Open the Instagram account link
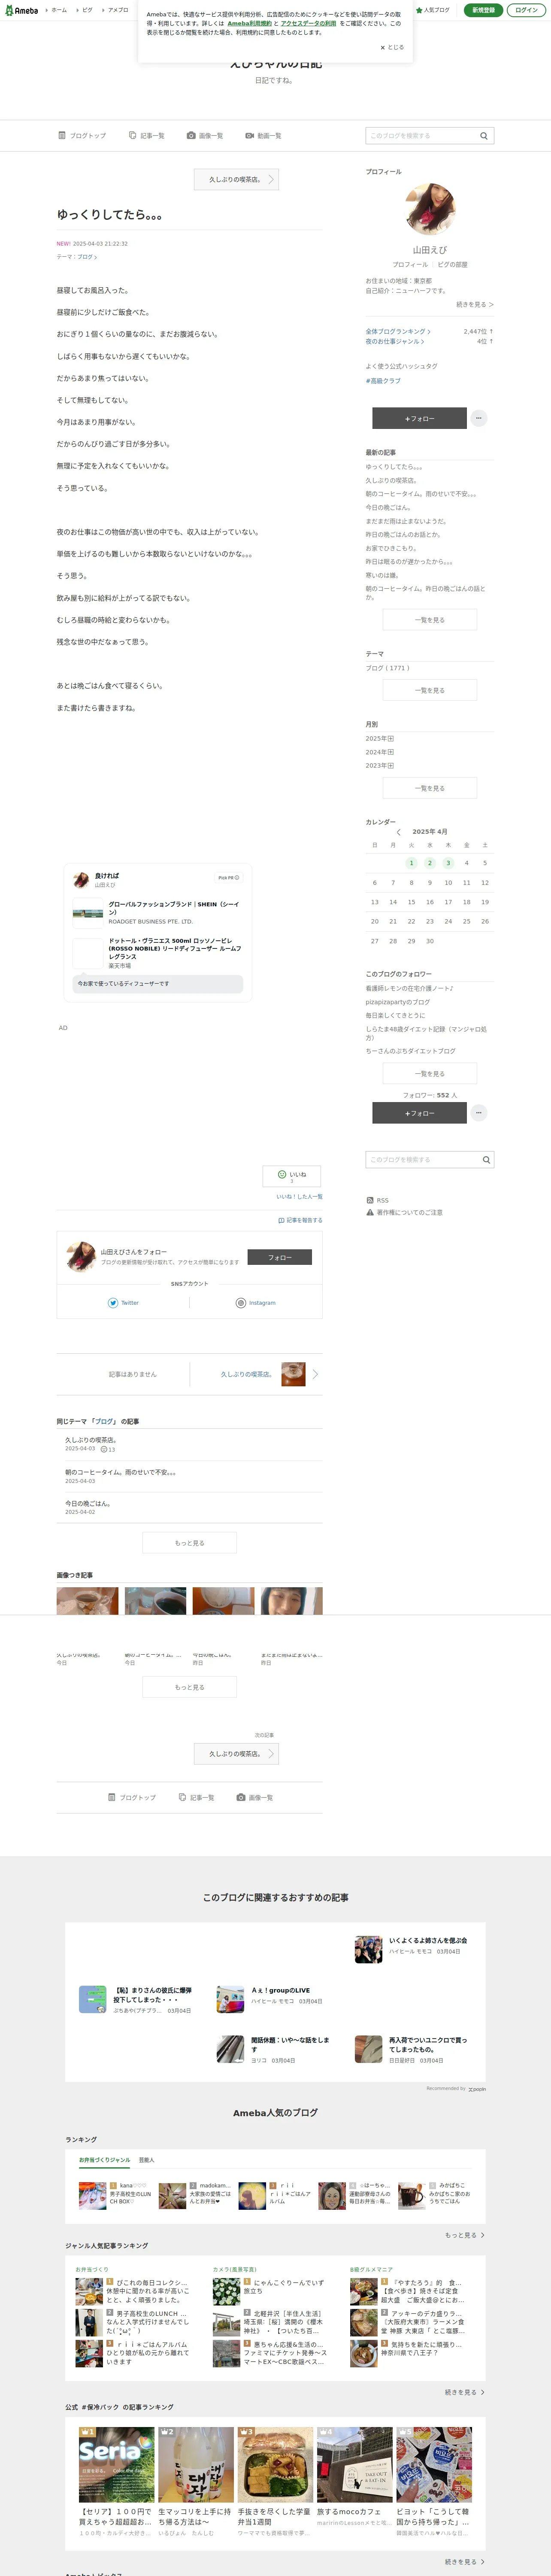 pyautogui.click(x=256, y=1303)
